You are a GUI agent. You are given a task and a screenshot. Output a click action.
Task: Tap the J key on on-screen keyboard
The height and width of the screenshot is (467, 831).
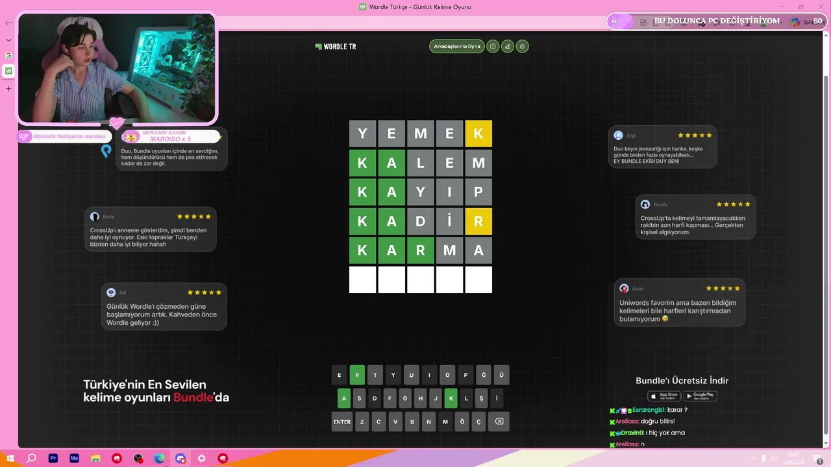pos(435,398)
